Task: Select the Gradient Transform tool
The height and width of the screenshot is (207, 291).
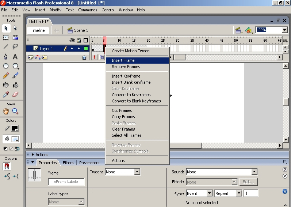Action: (x=15, y=37)
